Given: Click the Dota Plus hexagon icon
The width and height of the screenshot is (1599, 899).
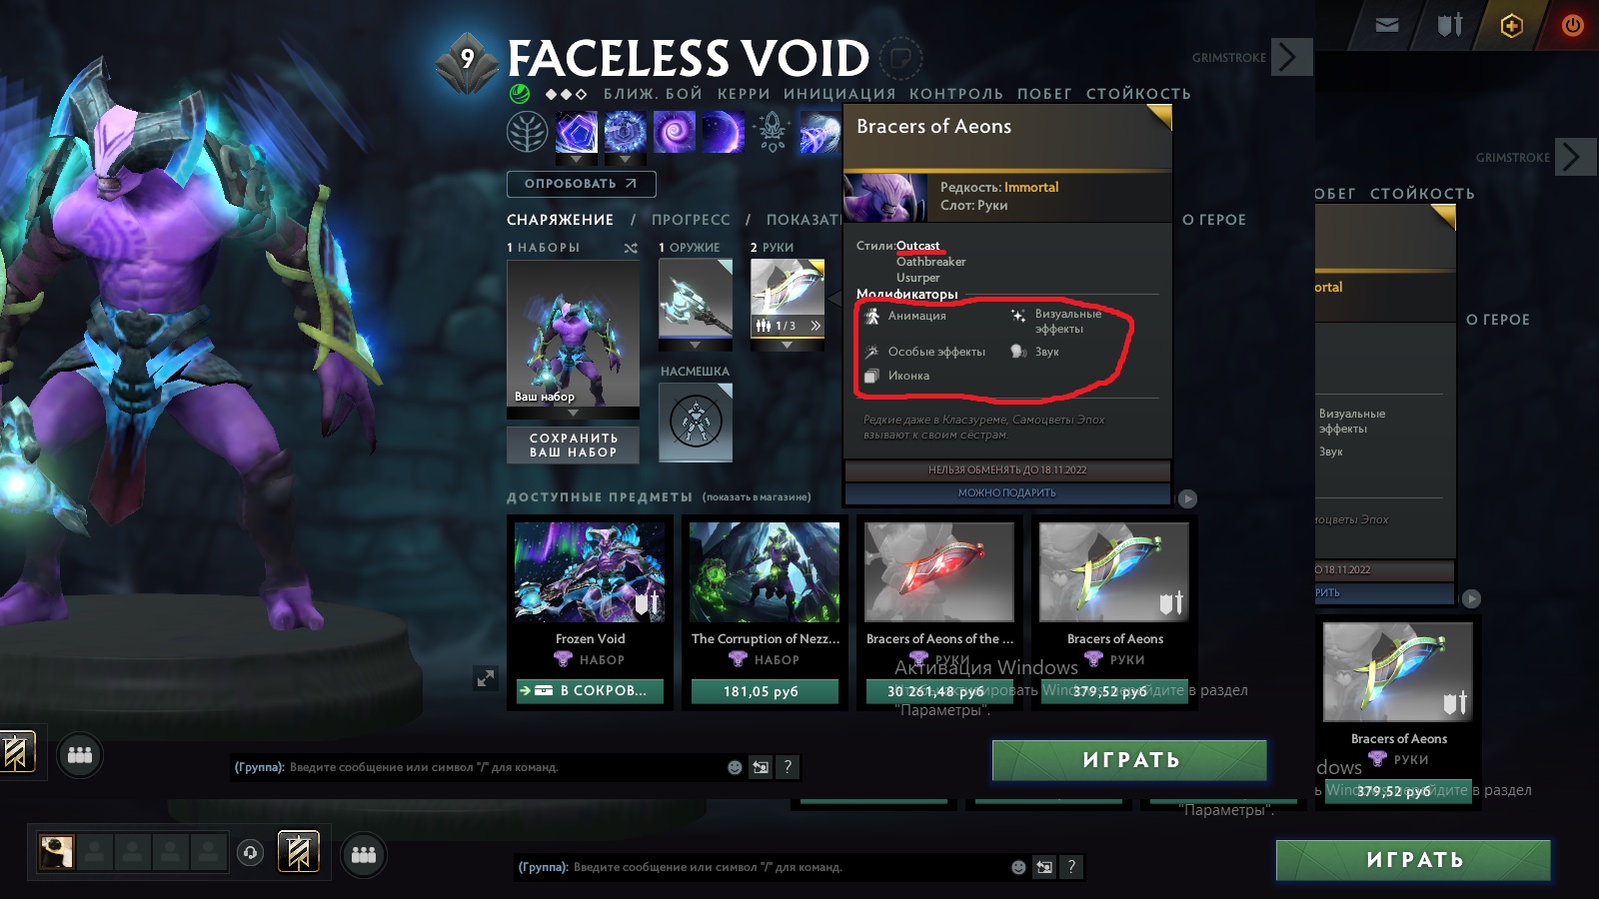Looking at the screenshot, I should (x=1512, y=25).
